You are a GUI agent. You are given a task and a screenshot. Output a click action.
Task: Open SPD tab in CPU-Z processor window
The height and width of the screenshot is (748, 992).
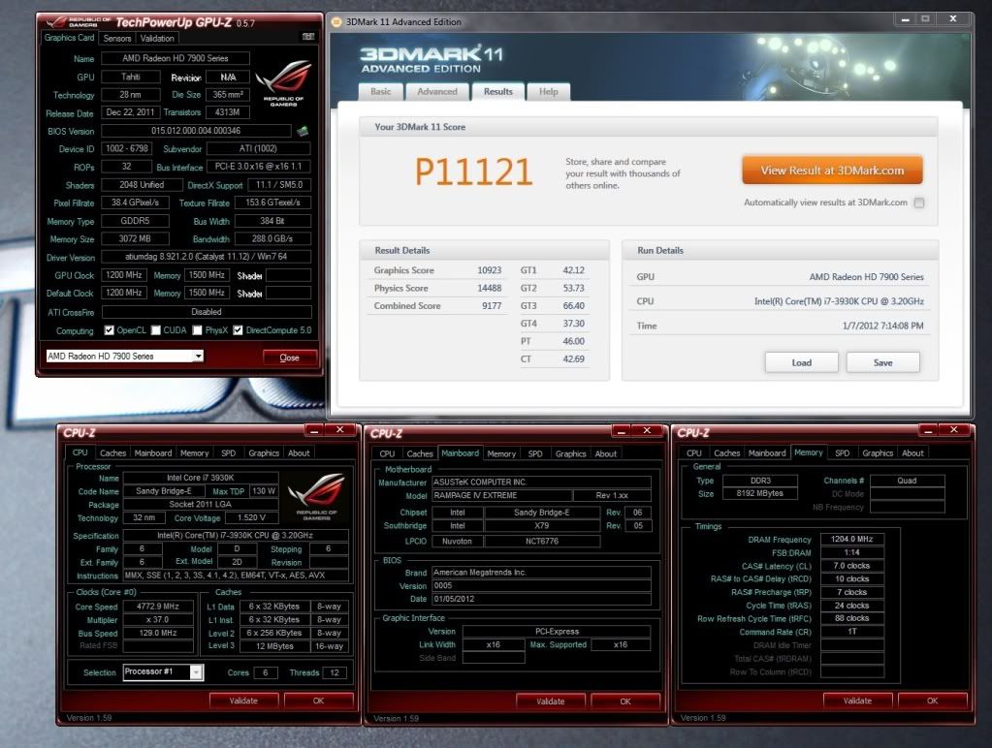point(229,453)
